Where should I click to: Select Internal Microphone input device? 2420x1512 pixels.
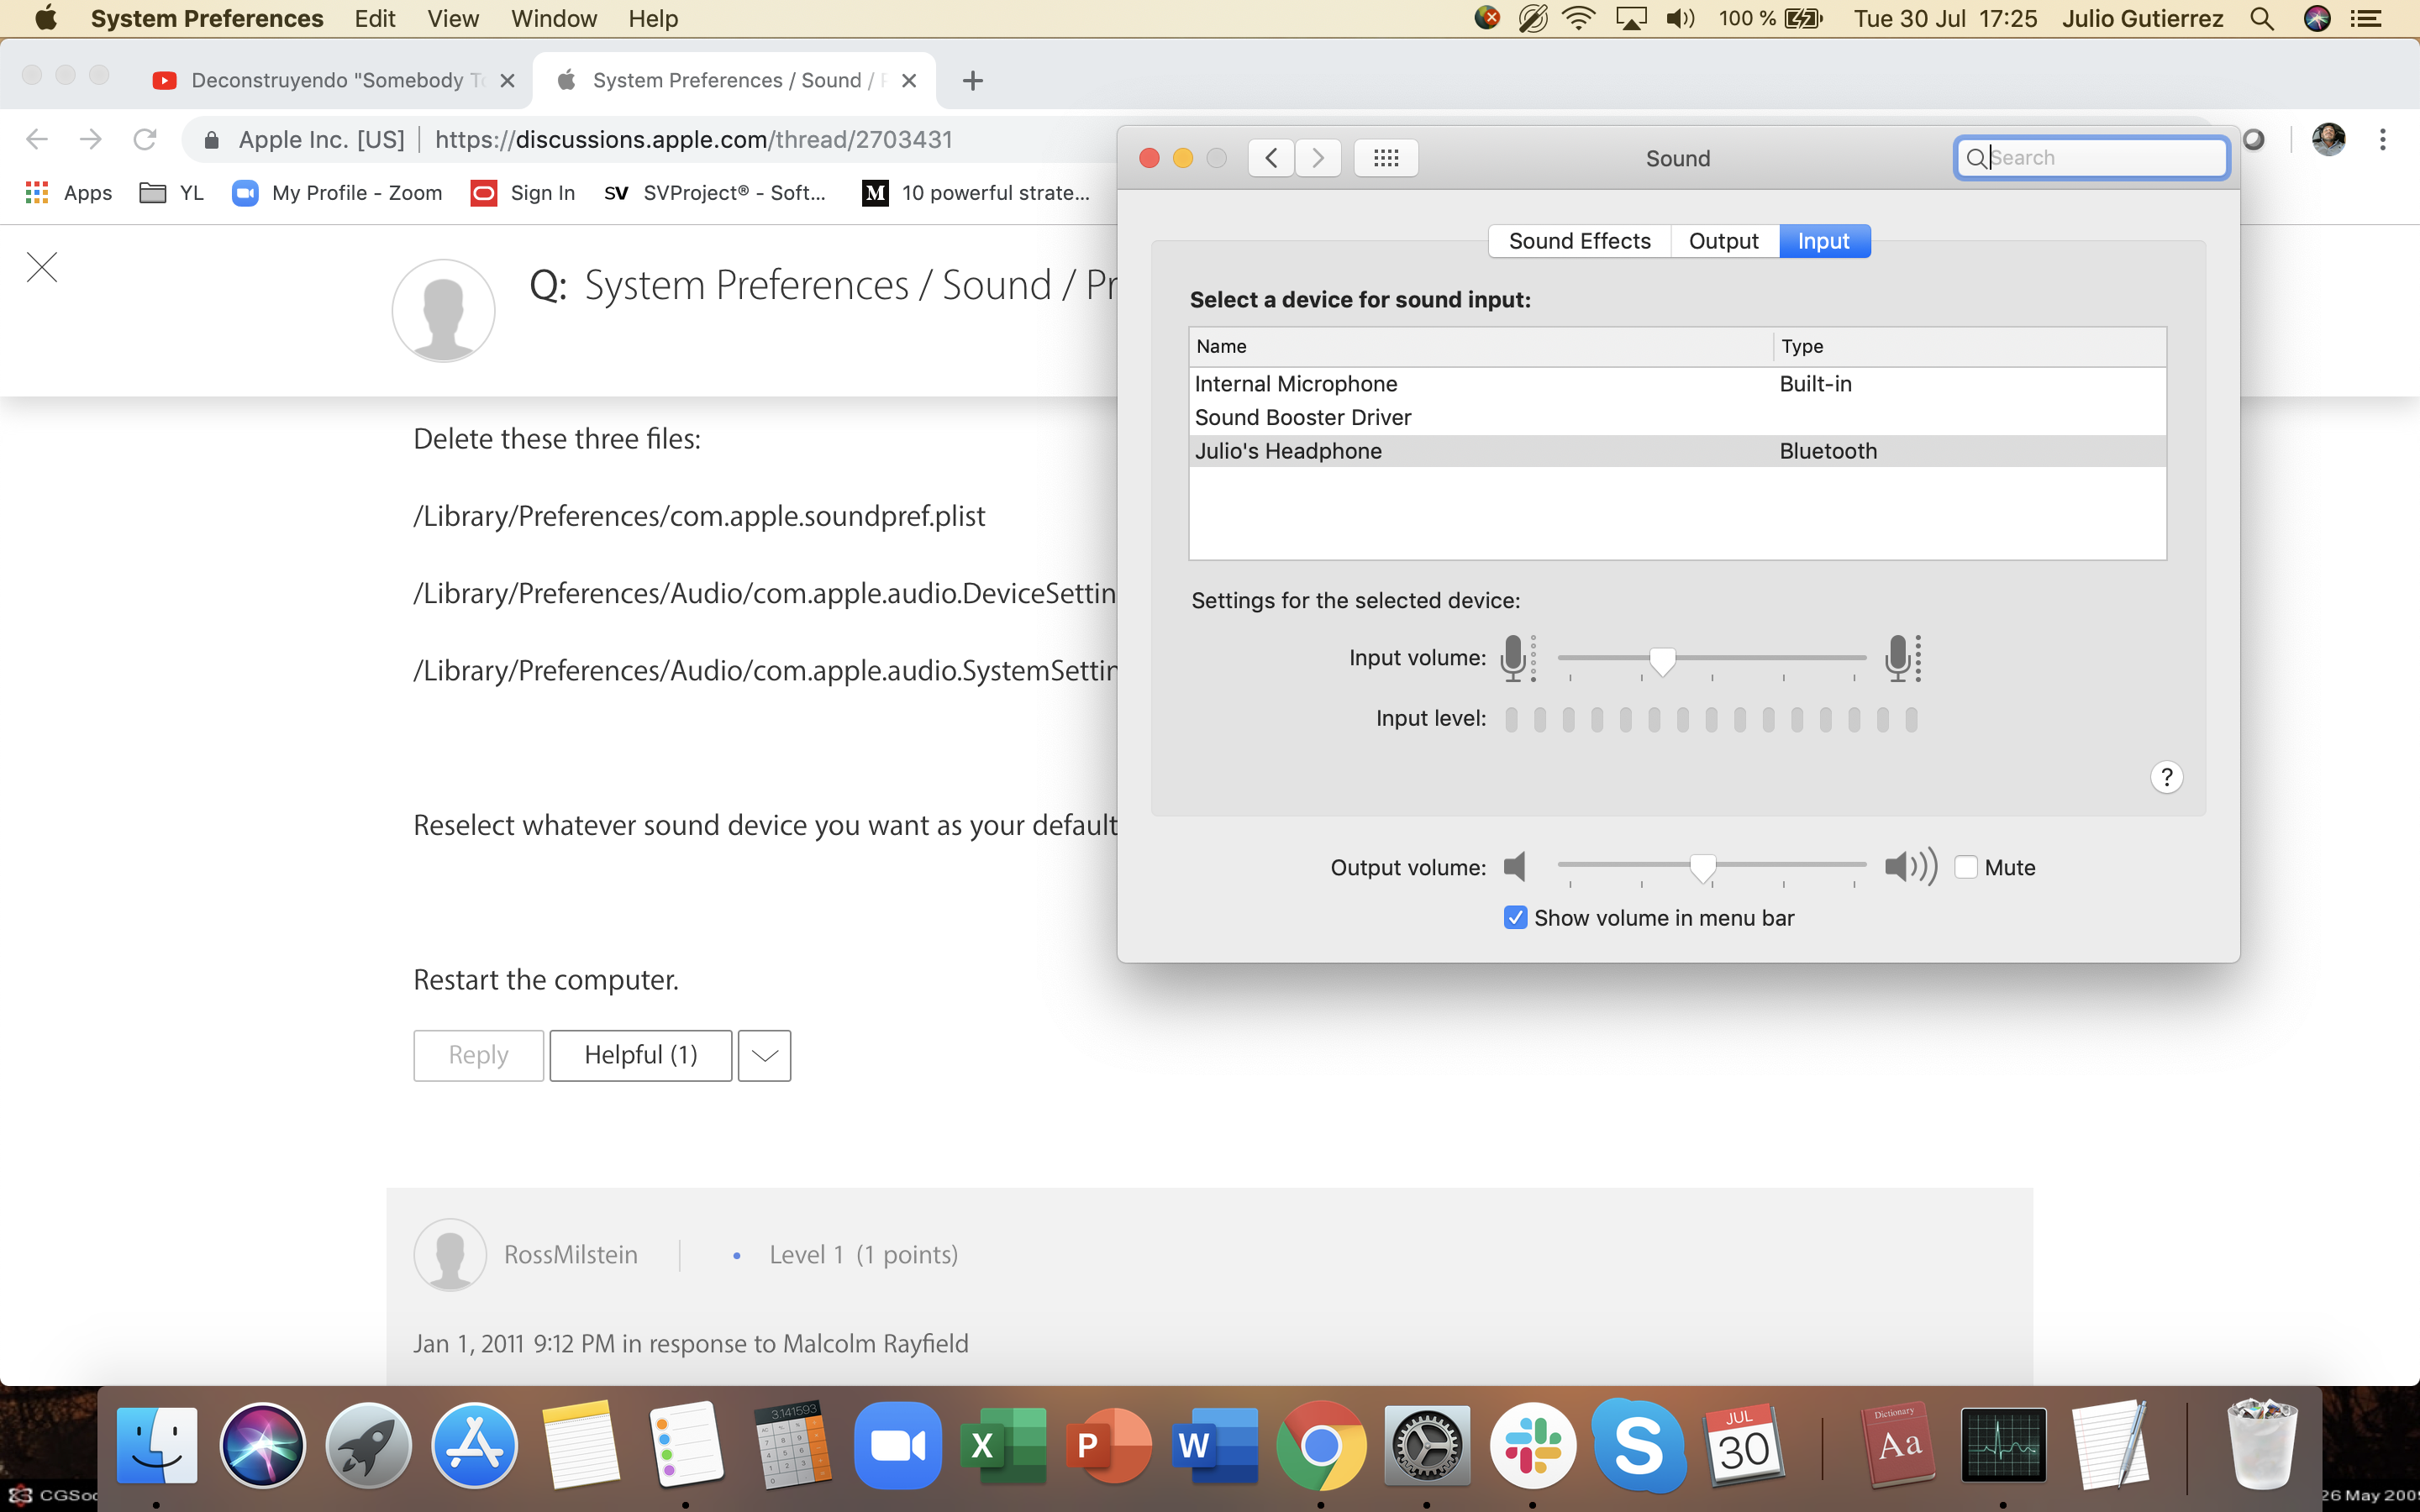pos(1296,384)
